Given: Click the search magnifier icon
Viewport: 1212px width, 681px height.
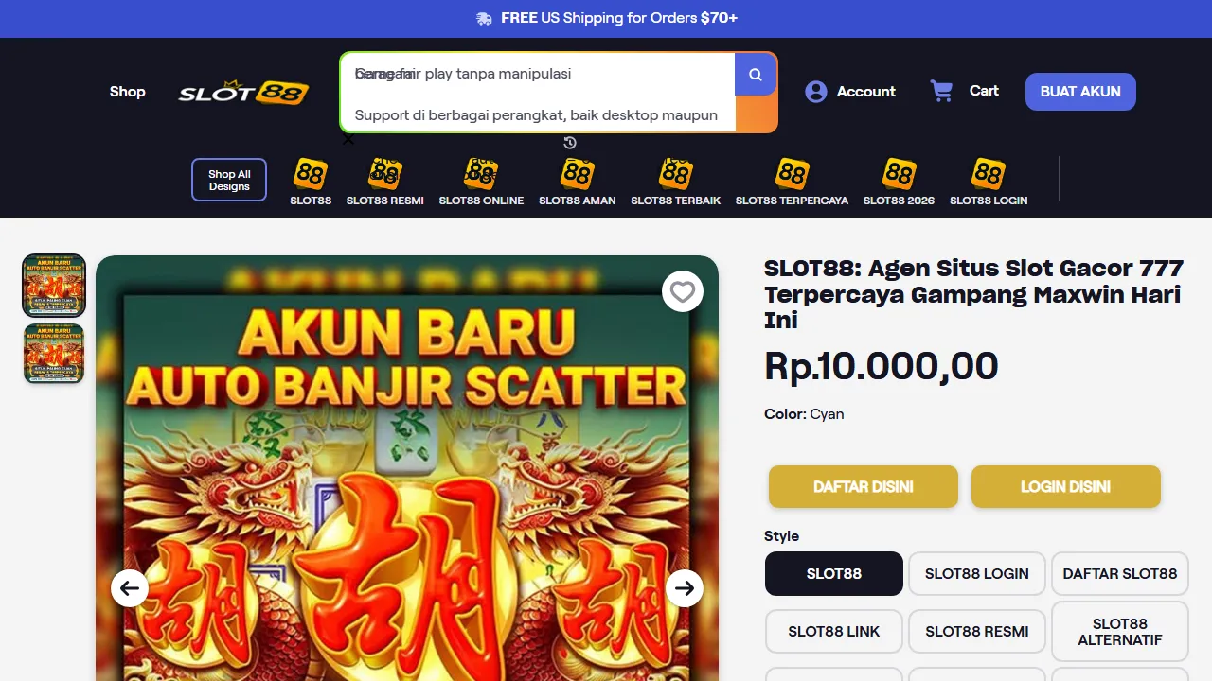Looking at the screenshot, I should click(x=756, y=74).
